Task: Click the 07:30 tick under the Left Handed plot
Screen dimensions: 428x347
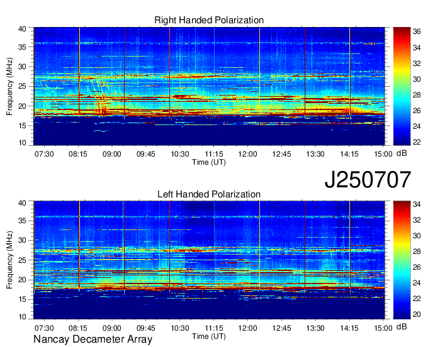Action: [44, 328]
